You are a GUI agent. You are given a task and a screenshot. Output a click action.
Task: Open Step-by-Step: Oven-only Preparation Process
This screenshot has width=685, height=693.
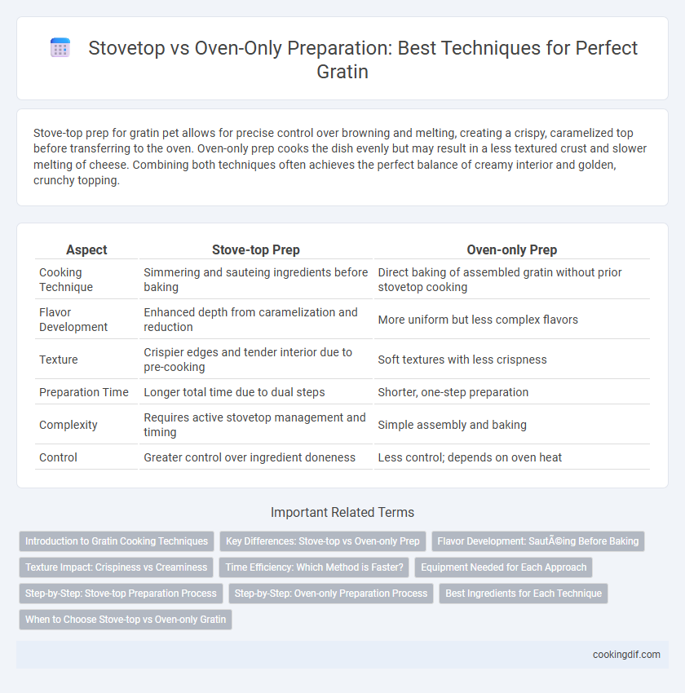(331, 593)
